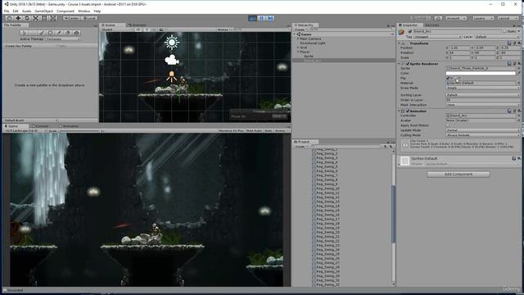
Task: Toggle Apply Root Motion checkbox
Action: tap(448, 125)
